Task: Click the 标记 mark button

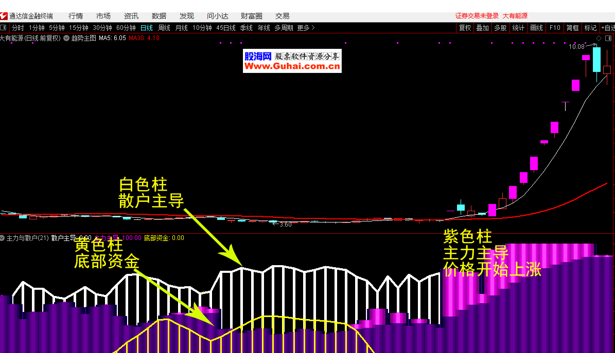Action: coord(590,28)
